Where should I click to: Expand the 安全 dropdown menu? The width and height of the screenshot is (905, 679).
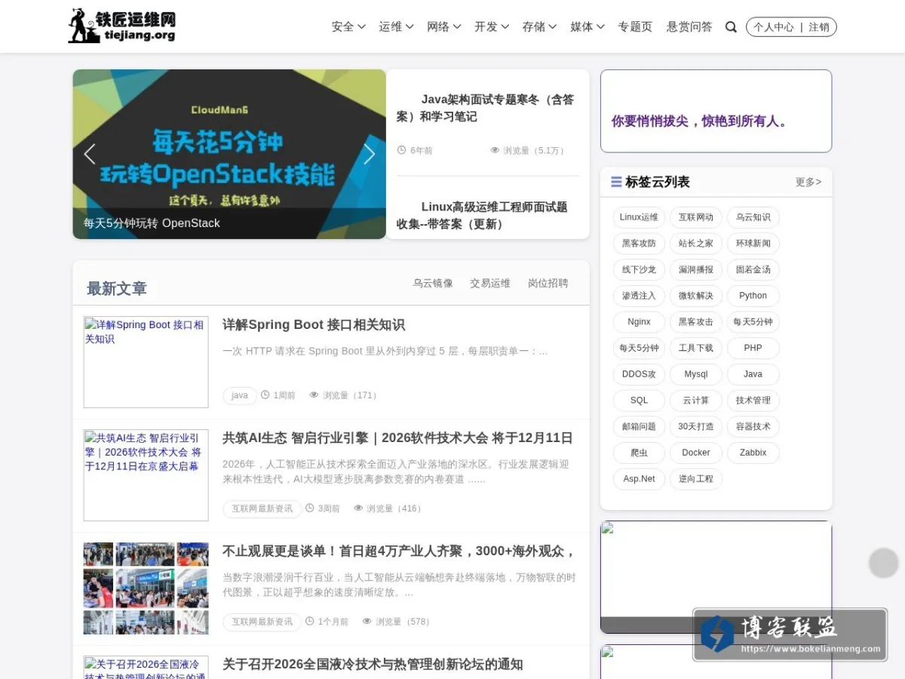pos(348,26)
